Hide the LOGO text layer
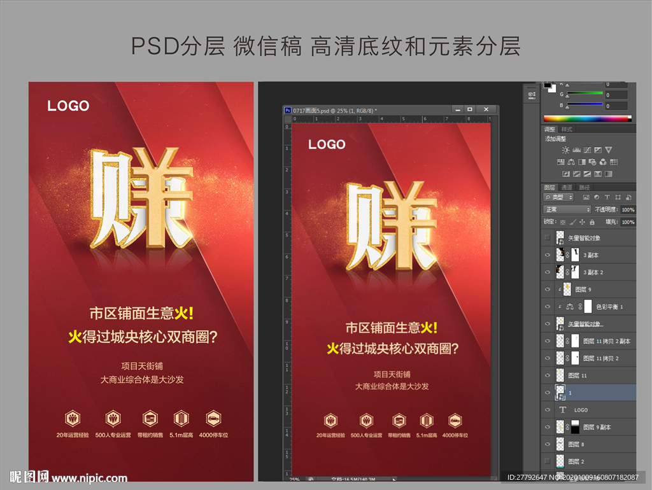Image resolution: width=652 pixels, height=490 pixels. coord(547,410)
